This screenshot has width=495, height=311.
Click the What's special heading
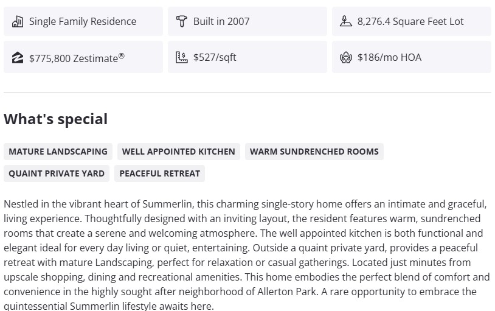[x=56, y=119]
